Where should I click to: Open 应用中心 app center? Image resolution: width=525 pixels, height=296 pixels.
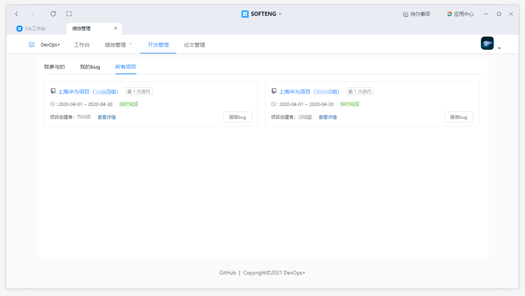coord(460,14)
